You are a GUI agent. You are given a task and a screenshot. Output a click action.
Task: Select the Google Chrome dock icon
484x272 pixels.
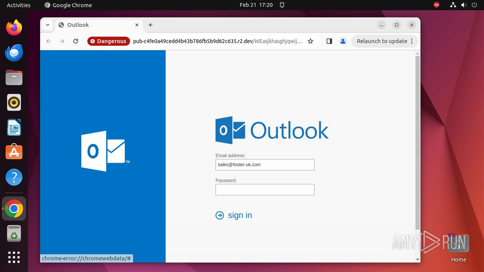point(14,209)
